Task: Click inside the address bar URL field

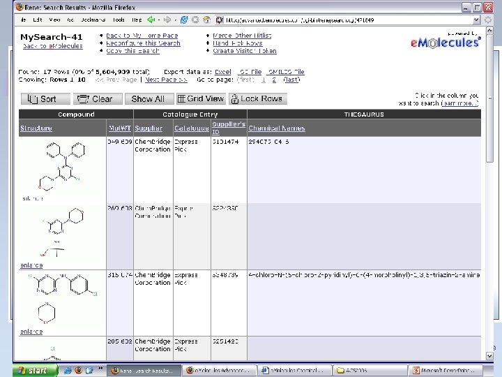Action: [347, 20]
